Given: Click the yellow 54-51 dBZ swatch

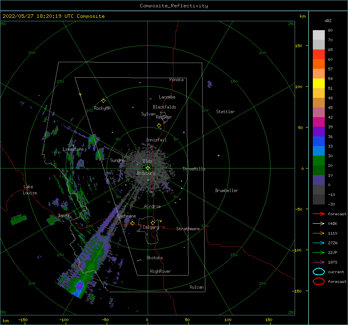Looking at the screenshot, I should (x=319, y=83).
